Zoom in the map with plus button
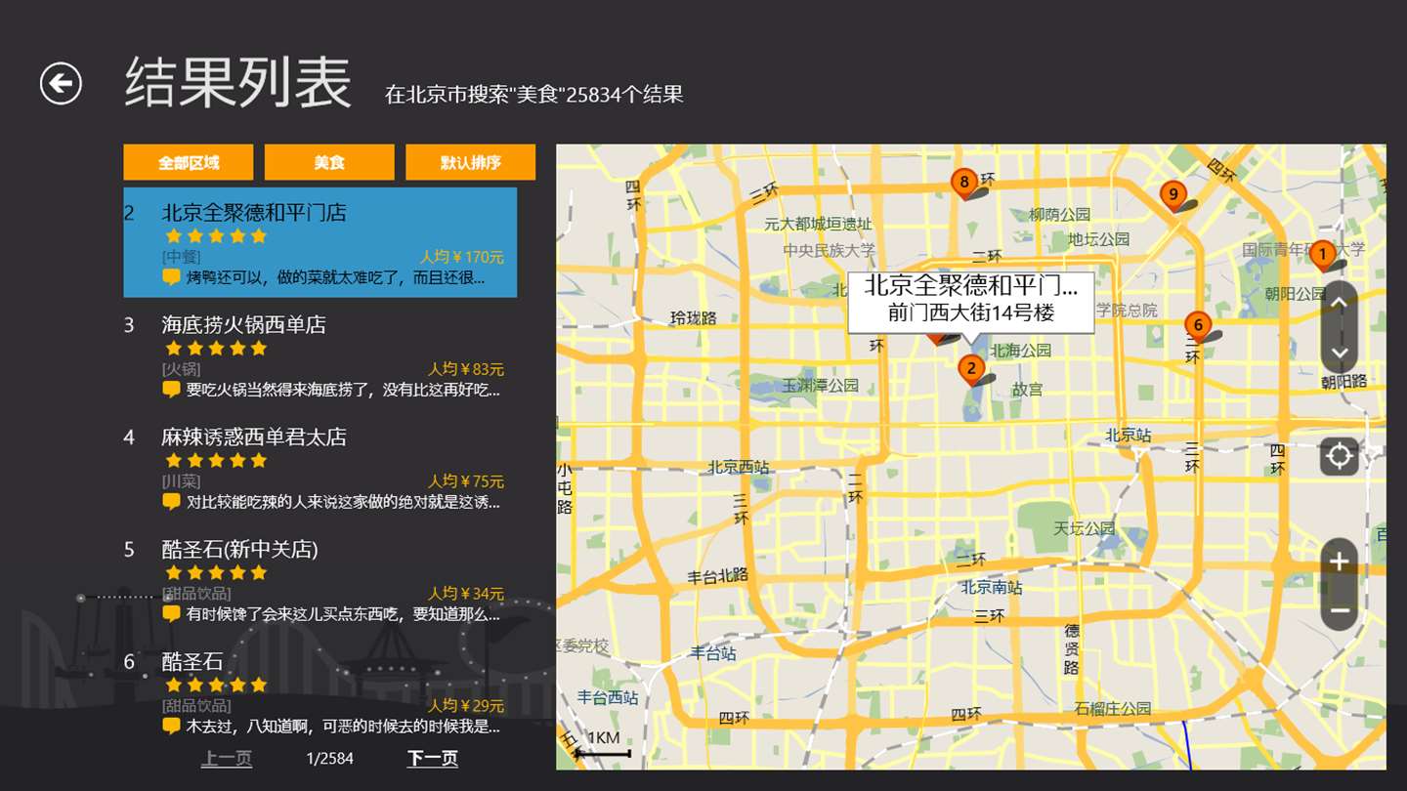Viewport: 1407px width, 791px height. 1340,562
